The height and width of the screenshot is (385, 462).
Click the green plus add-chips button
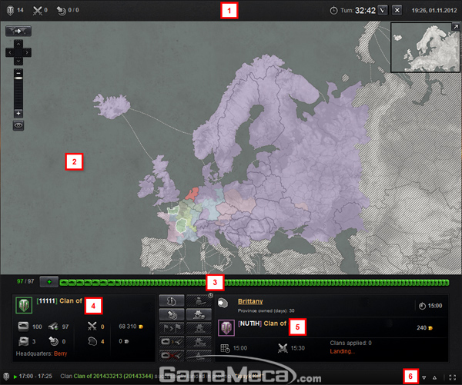click(x=49, y=282)
